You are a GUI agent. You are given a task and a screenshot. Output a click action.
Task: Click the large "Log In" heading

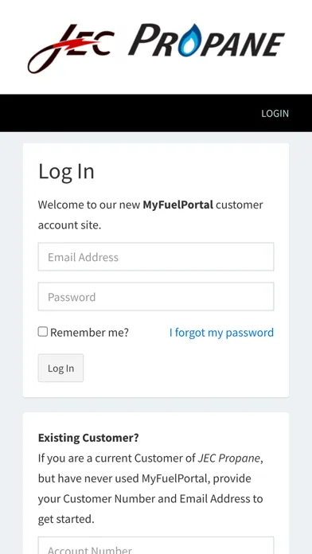click(x=66, y=172)
